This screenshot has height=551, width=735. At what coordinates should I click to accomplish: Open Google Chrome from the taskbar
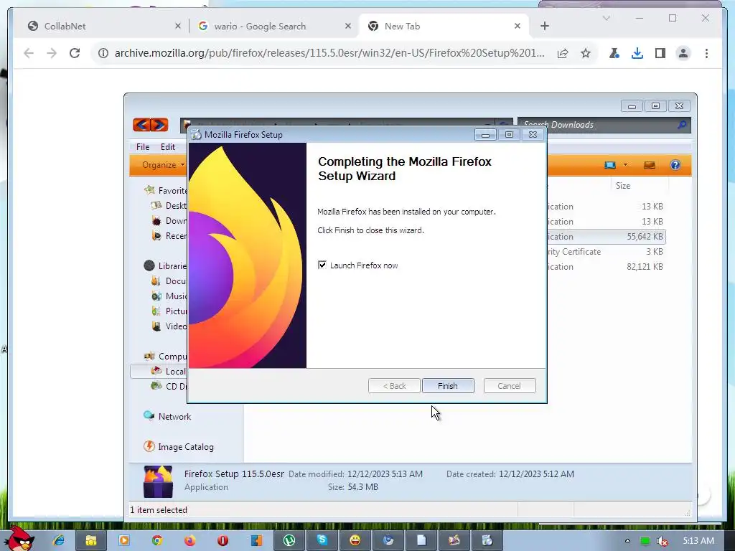click(157, 540)
